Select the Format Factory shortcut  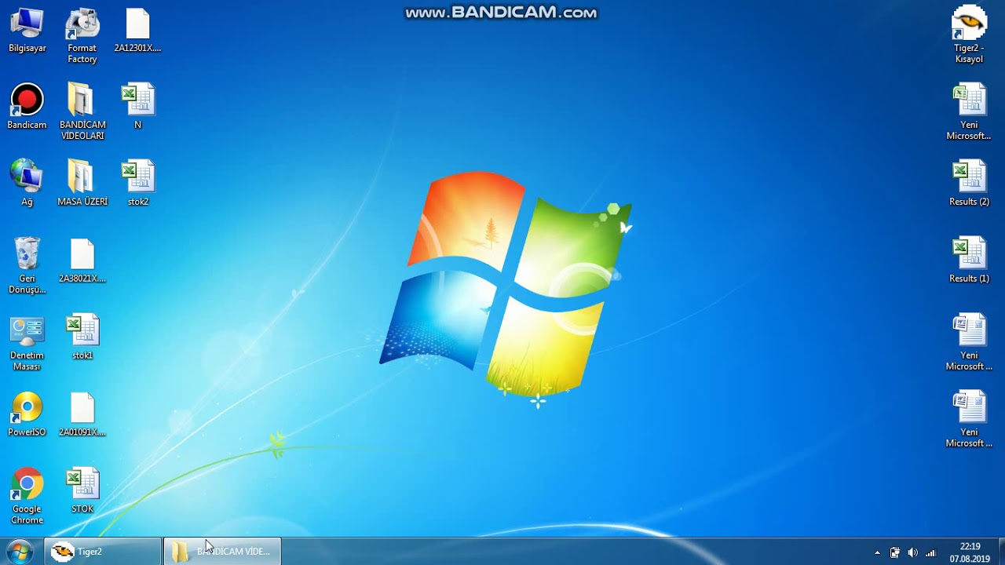pyautogui.click(x=82, y=36)
